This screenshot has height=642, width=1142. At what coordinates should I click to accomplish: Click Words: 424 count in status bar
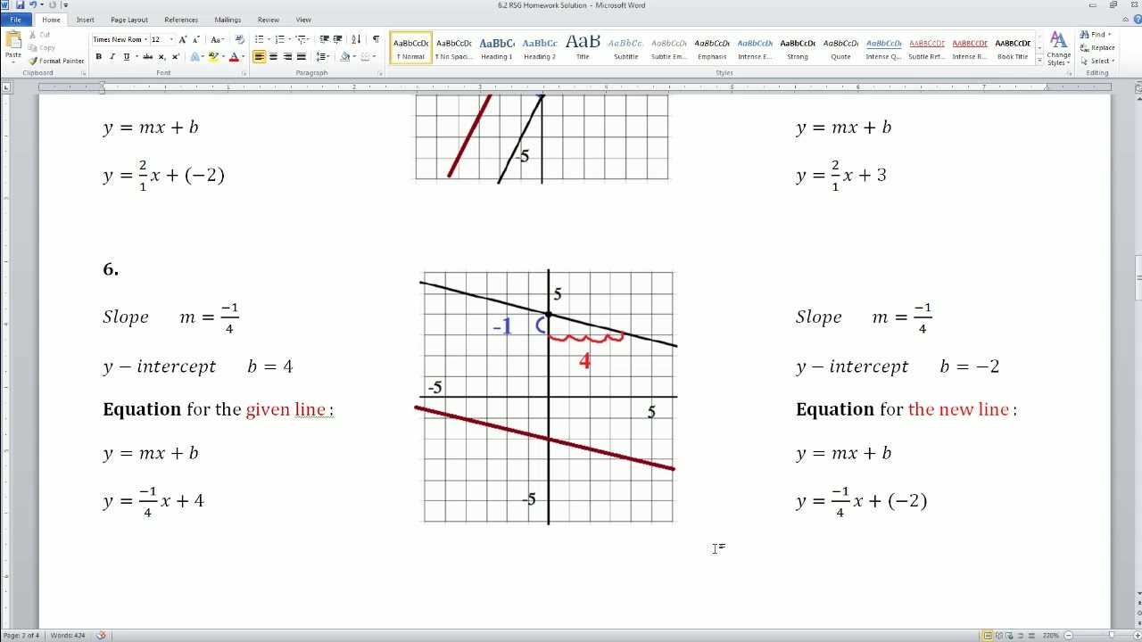67,635
